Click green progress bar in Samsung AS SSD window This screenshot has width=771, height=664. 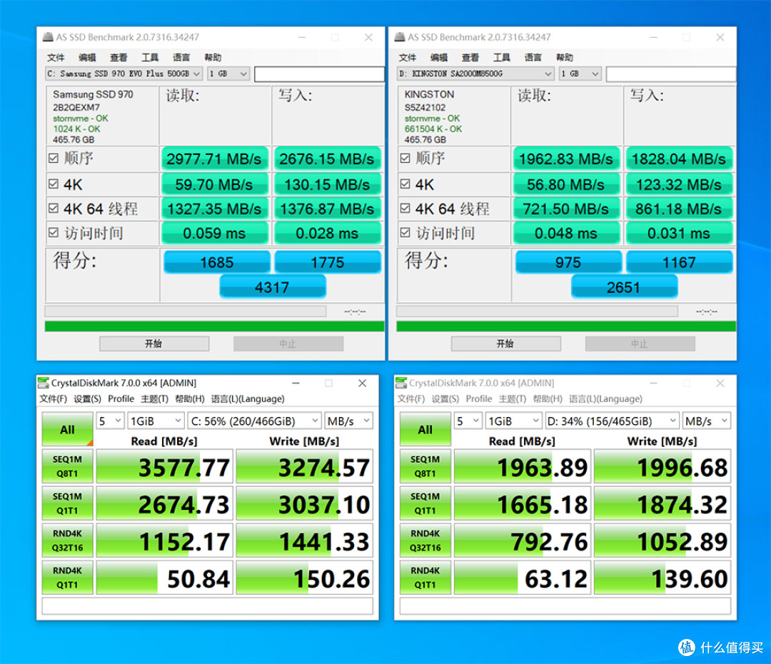pos(214,326)
